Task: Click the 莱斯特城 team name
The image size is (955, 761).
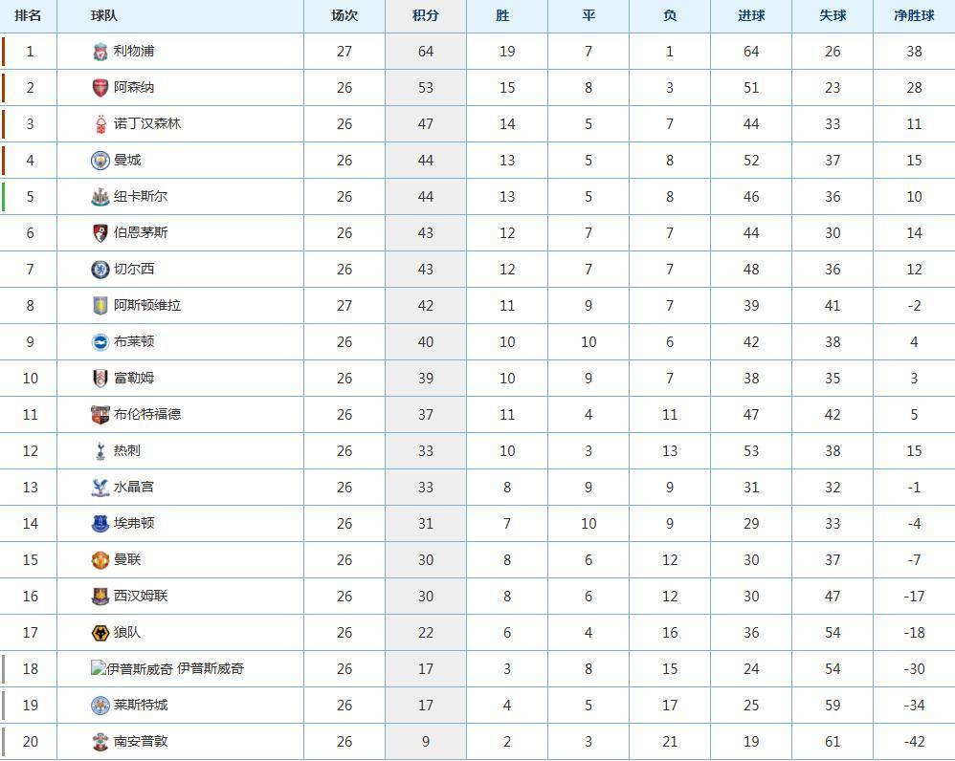Action: click(141, 706)
